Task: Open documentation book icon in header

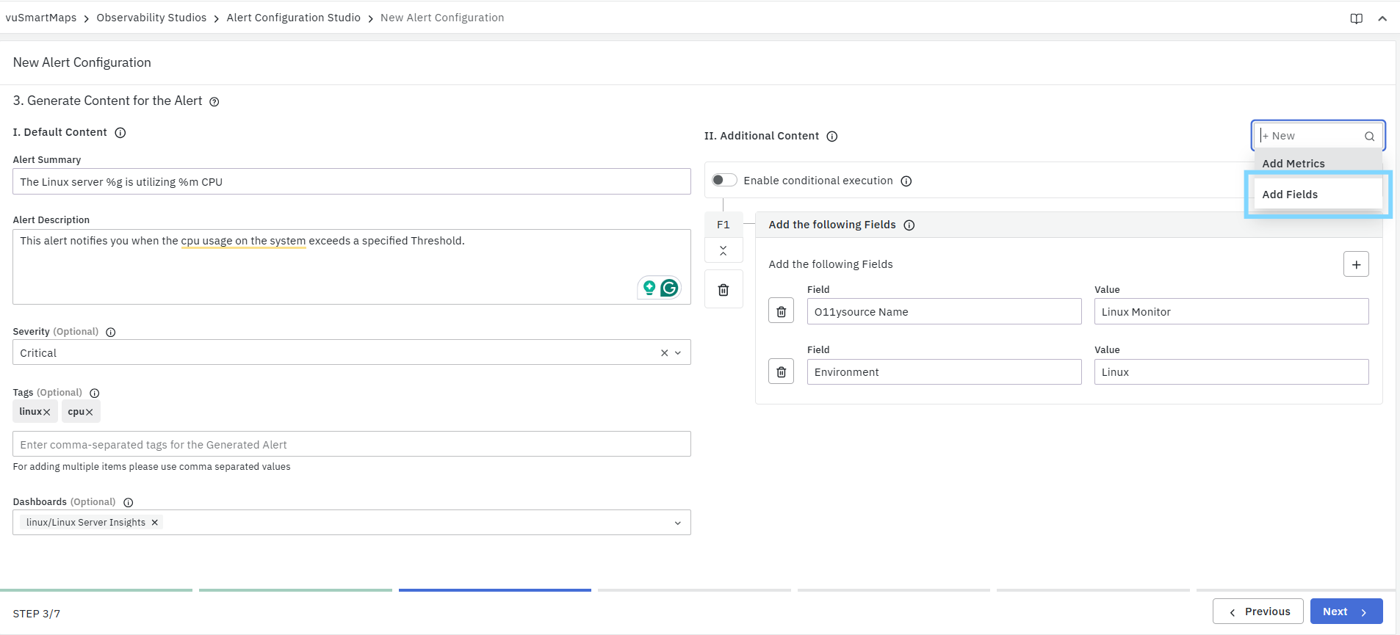Action: [1356, 18]
